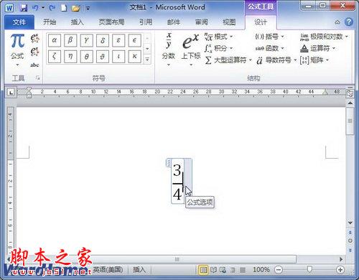Open the 公式 pi gallery button

[x=17, y=50]
